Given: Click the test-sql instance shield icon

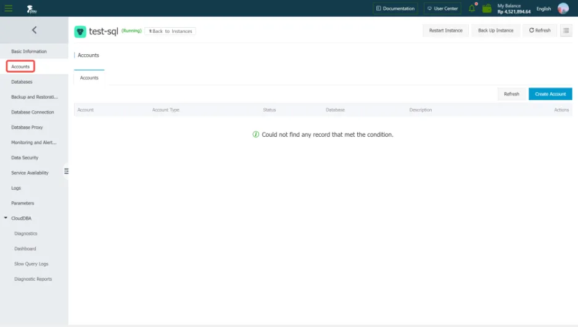Looking at the screenshot, I should tap(80, 31).
